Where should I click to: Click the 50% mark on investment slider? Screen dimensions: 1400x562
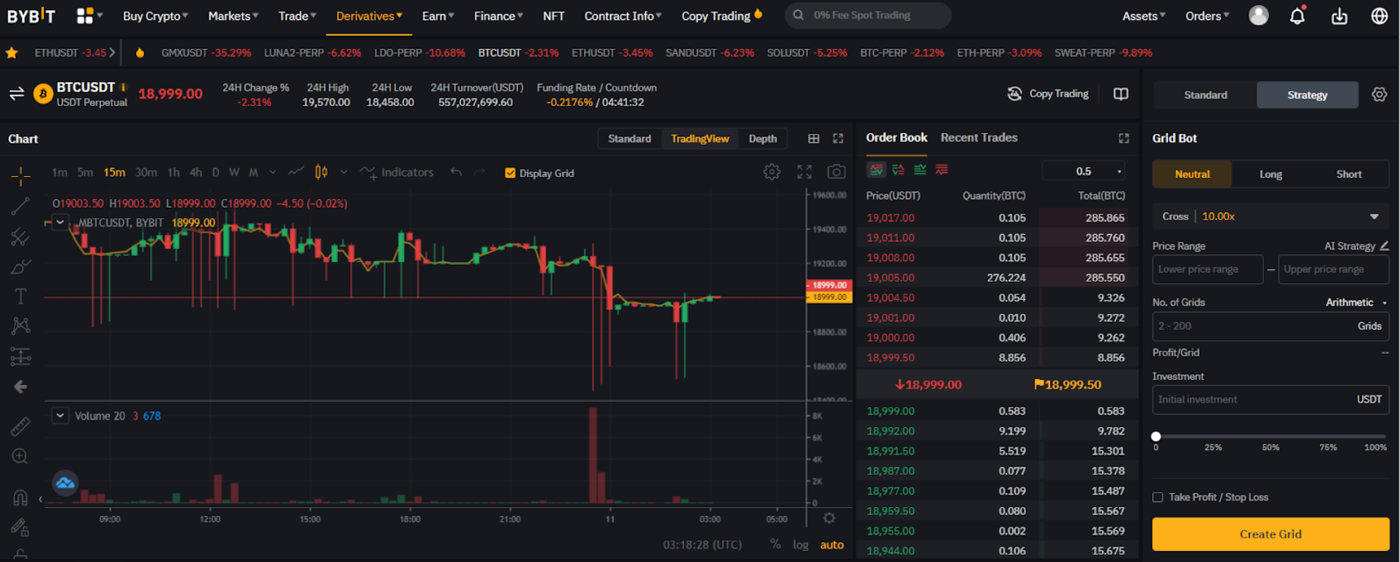click(x=1270, y=437)
